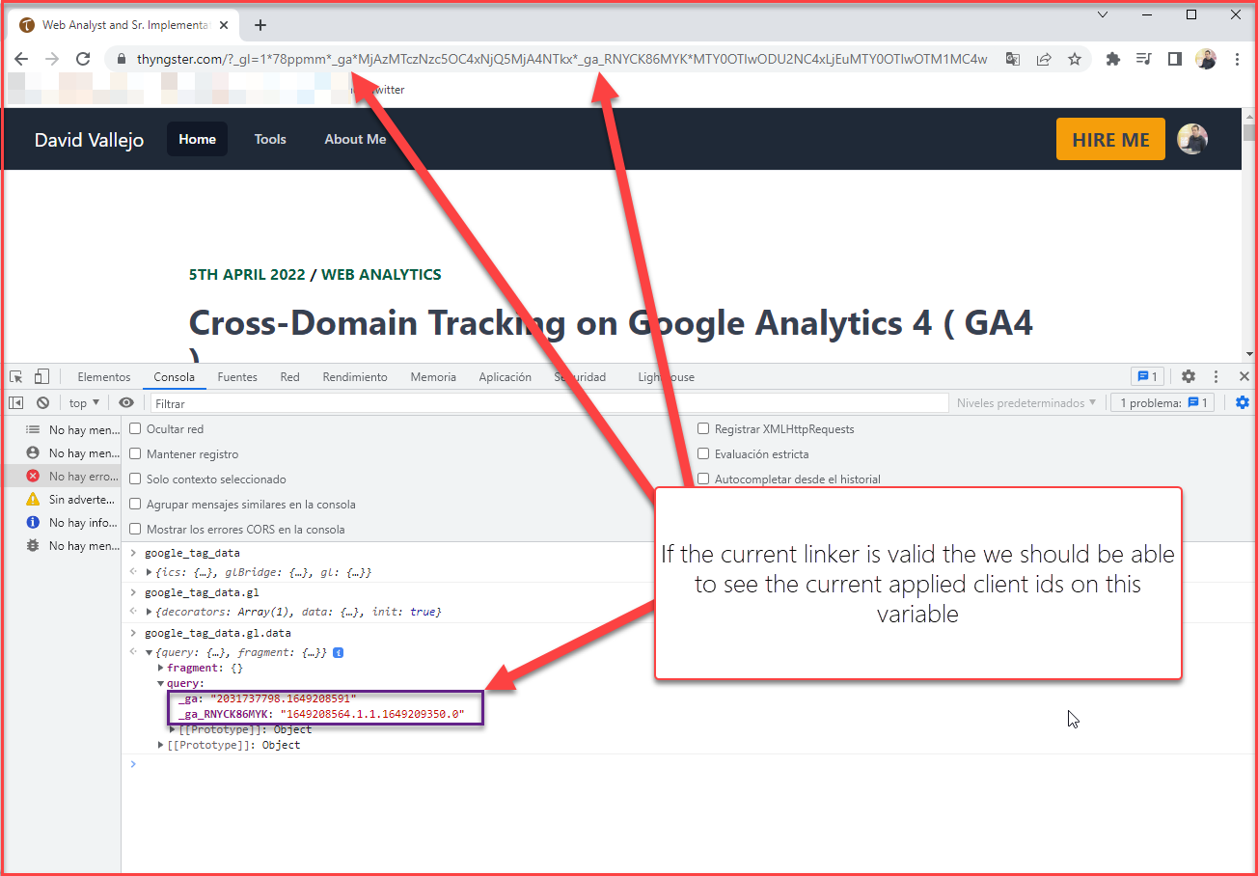Toggle the Registrar XMLHttpRequests checkbox
Viewport: 1258px width, 876px height.
pos(704,429)
